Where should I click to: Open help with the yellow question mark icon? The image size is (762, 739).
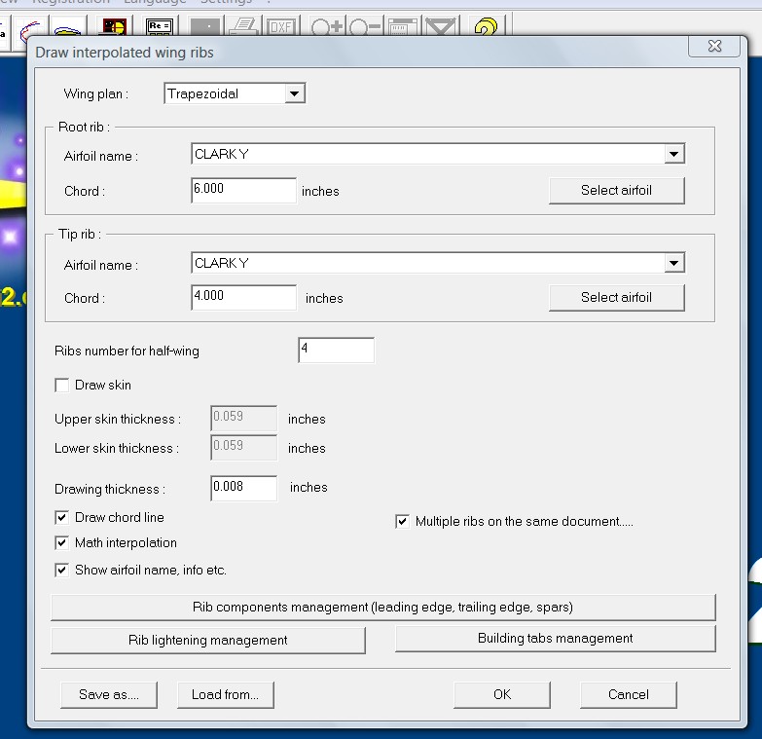tap(486, 26)
